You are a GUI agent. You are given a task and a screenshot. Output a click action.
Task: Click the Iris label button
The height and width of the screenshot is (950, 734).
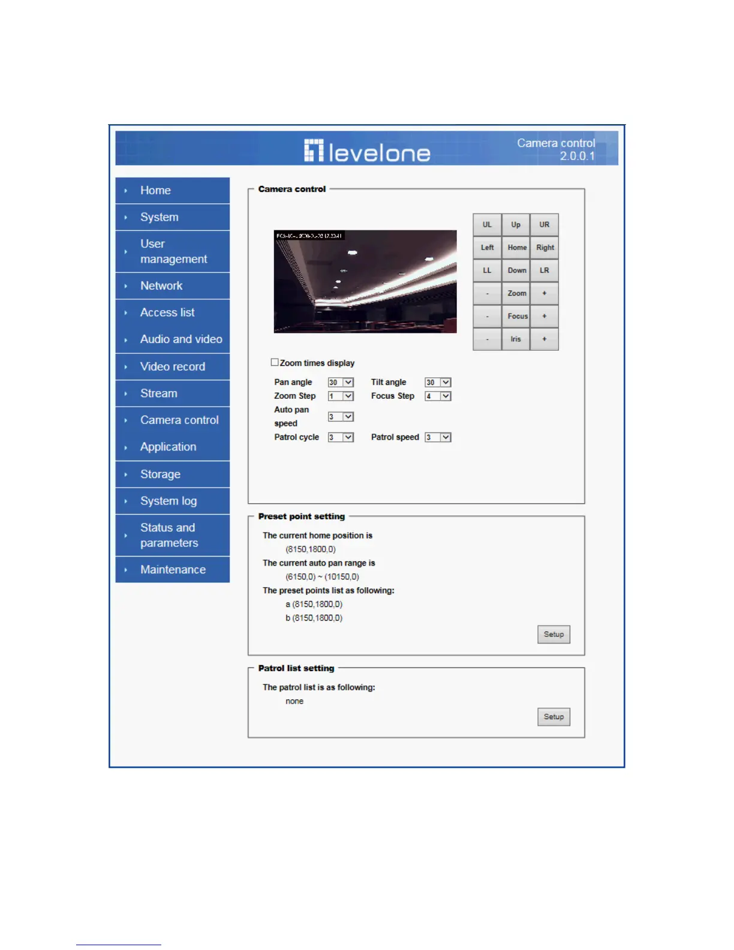pos(516,339)
